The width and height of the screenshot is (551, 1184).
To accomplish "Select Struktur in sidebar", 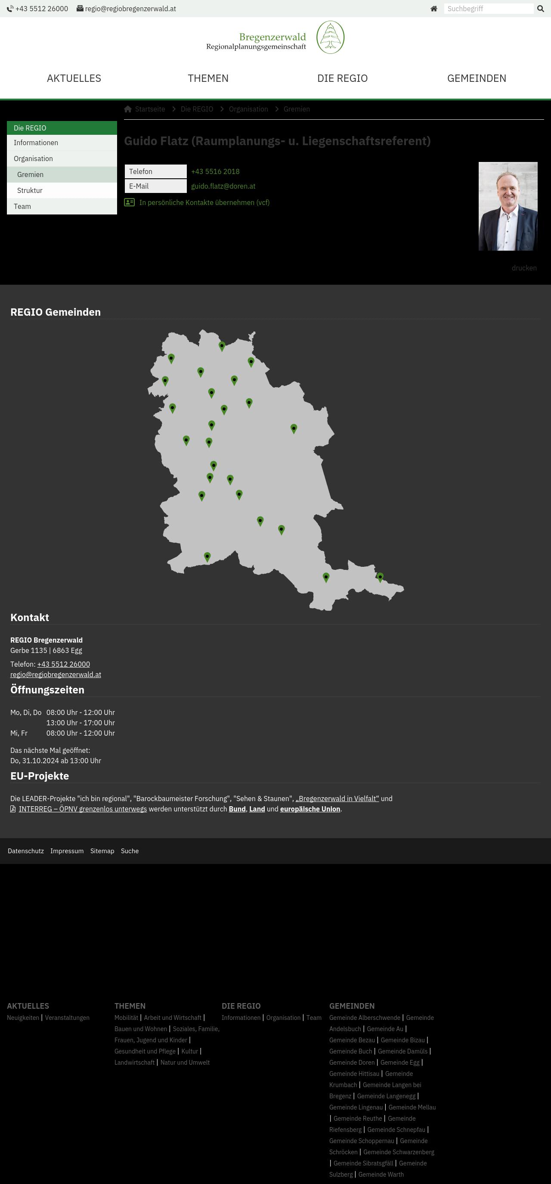I will pos(62,190).
